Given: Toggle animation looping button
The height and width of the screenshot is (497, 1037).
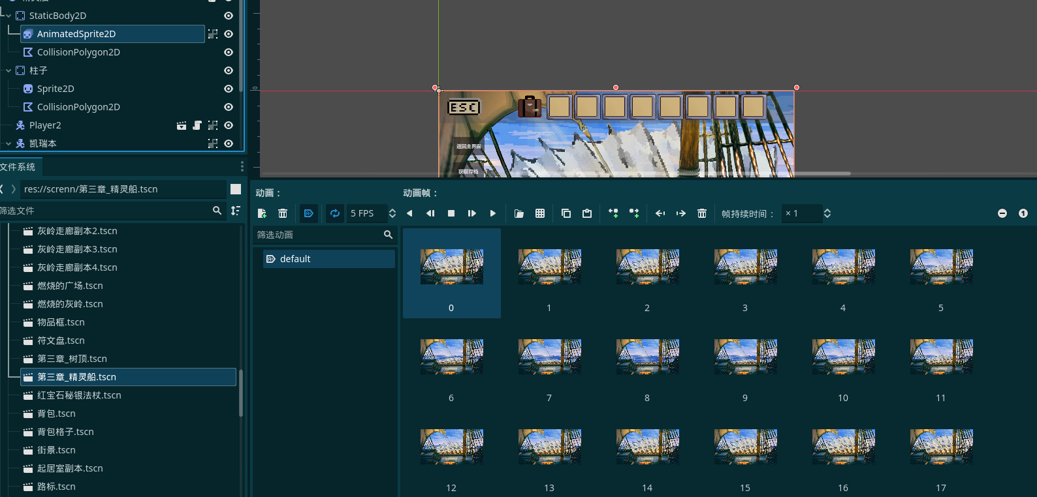Looking at the screenshot, I should pyautogui.click(x=335, y=213).
